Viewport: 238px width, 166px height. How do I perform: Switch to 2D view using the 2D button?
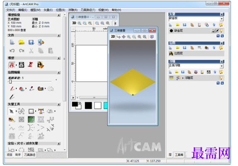click(113, 37)
